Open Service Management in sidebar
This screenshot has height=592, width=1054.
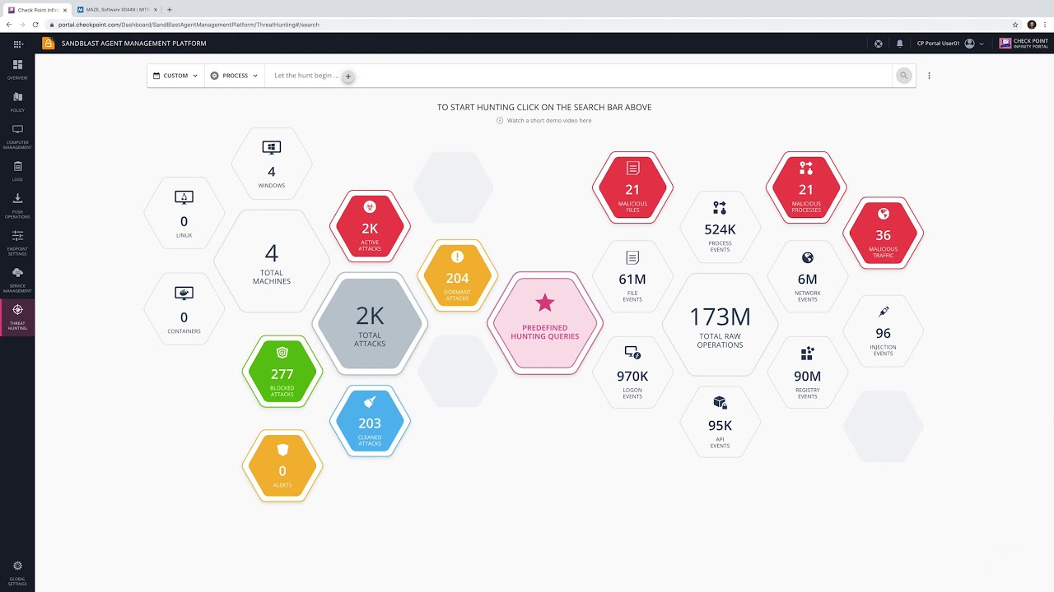17,280
